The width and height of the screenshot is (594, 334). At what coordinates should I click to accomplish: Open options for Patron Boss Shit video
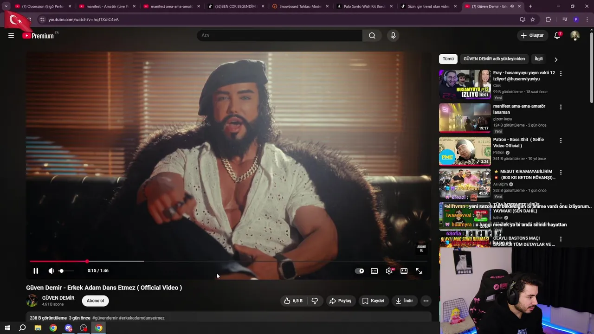[561, 141]
